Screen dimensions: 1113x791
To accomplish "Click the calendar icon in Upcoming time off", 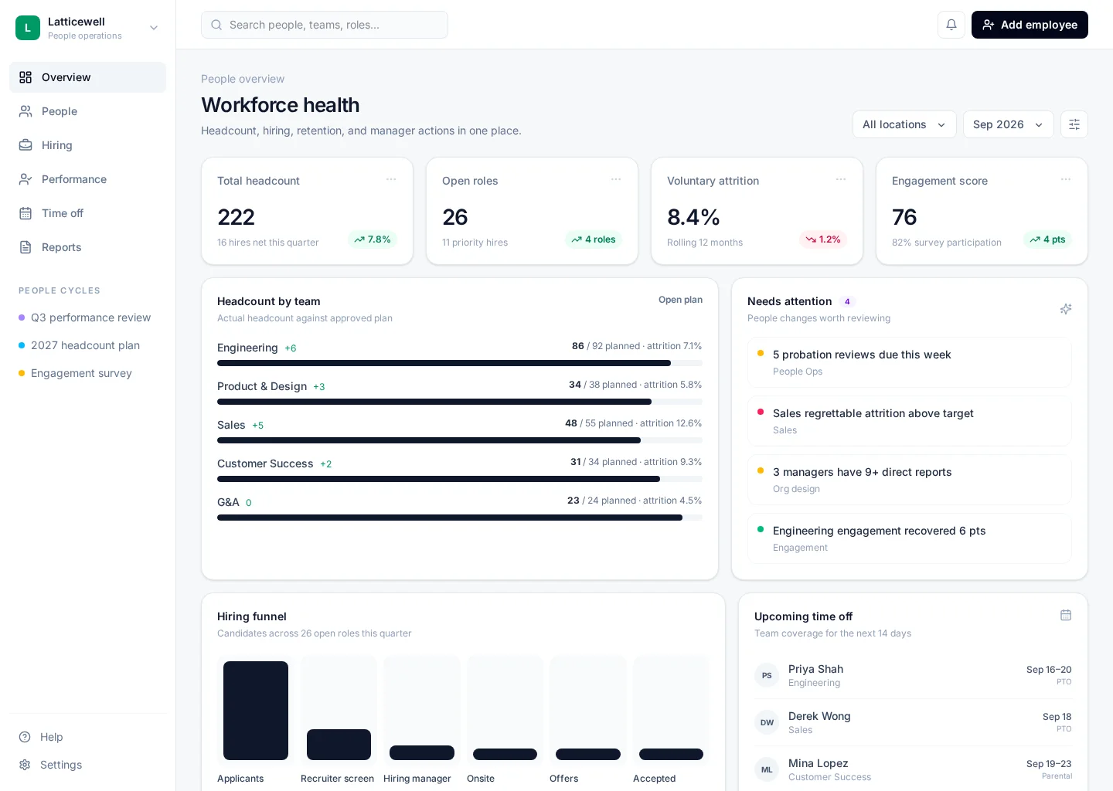I will (1066, 616).
